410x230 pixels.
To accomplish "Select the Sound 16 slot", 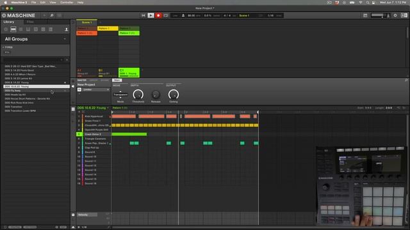I will click(94, 183).
